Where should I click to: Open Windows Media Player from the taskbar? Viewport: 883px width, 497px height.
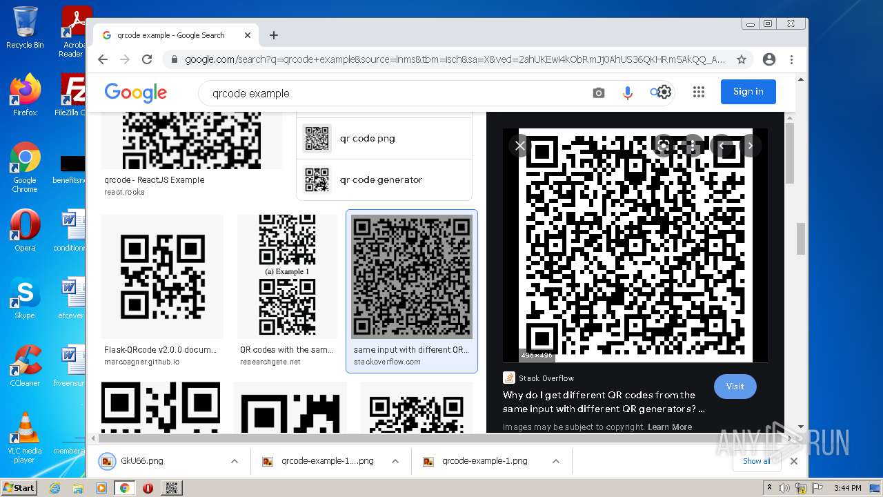coord(101,488)
